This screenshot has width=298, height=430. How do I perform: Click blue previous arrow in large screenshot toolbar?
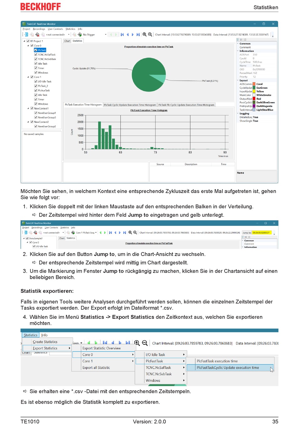tap(127, 35)
